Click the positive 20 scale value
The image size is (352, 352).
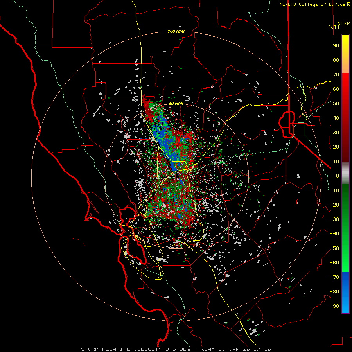click(x=336, y=147)
